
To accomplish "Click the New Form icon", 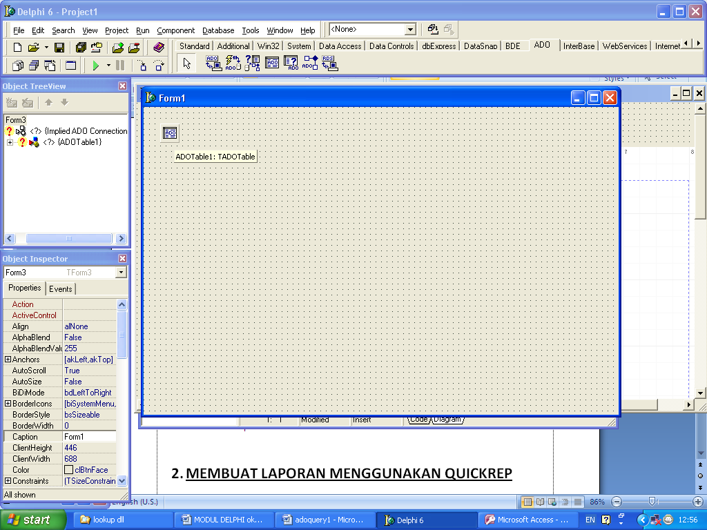I will (x=71, y=66).
